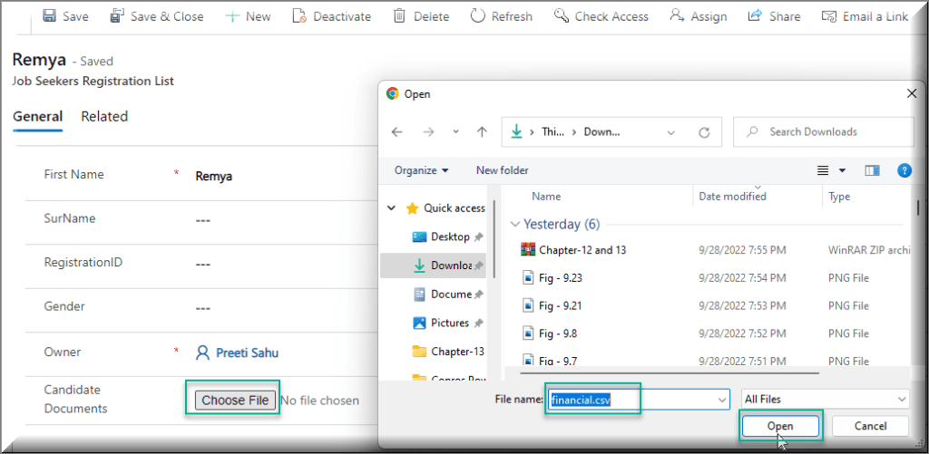This screenshot has height=454, width=929.
Task: Open the view options dropdown arrow
Action: [x=842, y=171]
